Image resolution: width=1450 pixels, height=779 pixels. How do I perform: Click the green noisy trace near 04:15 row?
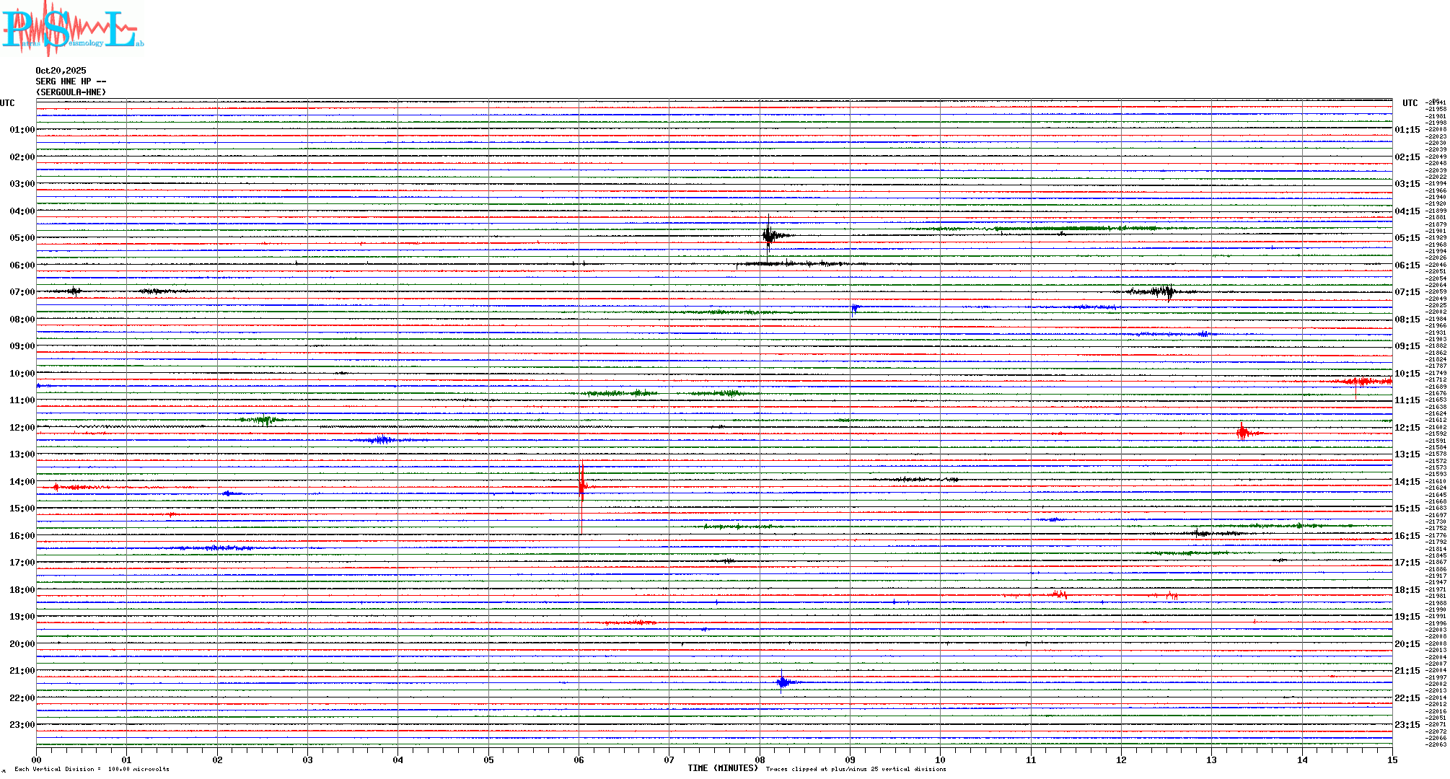tap(1046, 229)
